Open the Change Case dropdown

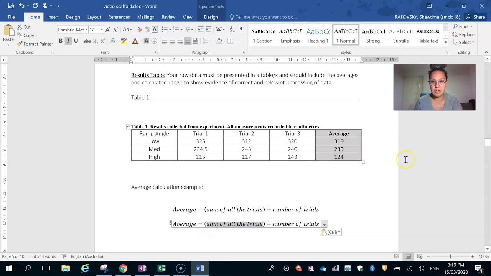pyautogui.click(x=128, y=30)
